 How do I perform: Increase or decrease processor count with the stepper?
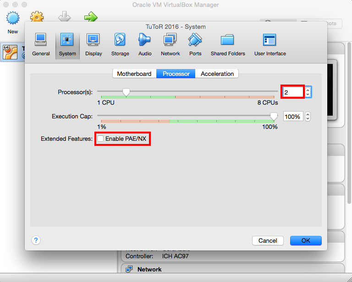[308, 92]
